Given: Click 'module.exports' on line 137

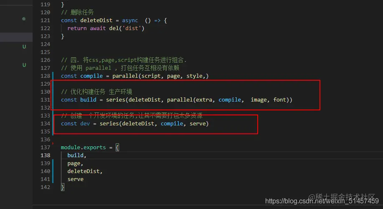Looking at the screenshot, I should [x=83, y=148].
